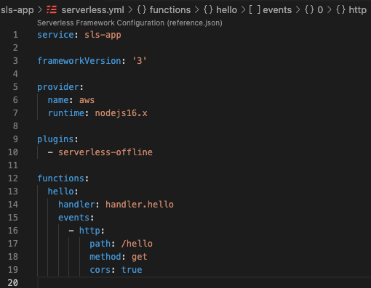
Task: Click the 'name' key under provider
Action: [58, 100]
